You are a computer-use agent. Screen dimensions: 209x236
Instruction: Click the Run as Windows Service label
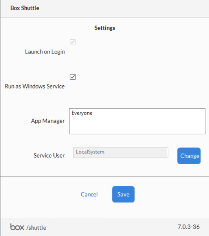pyautogui.click(x=35, y=87)
